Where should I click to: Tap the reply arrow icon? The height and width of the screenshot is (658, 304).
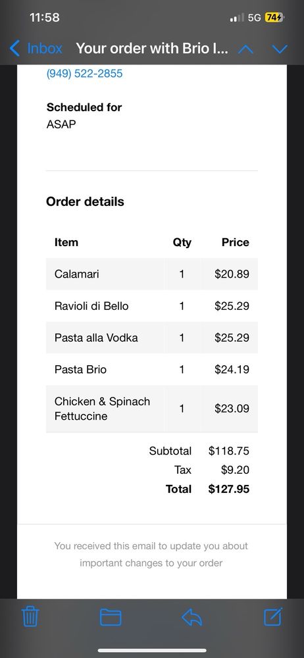click(192, 617)
